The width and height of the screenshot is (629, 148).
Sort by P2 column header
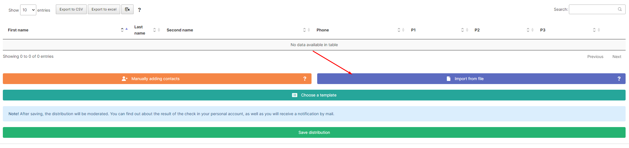(477, 30)
